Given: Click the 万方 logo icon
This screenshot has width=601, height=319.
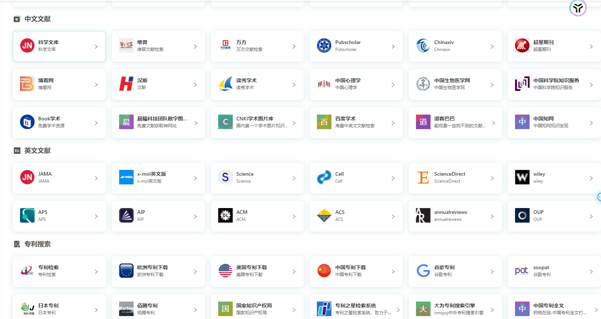Looking at the screenshot, I should (225, 46).
